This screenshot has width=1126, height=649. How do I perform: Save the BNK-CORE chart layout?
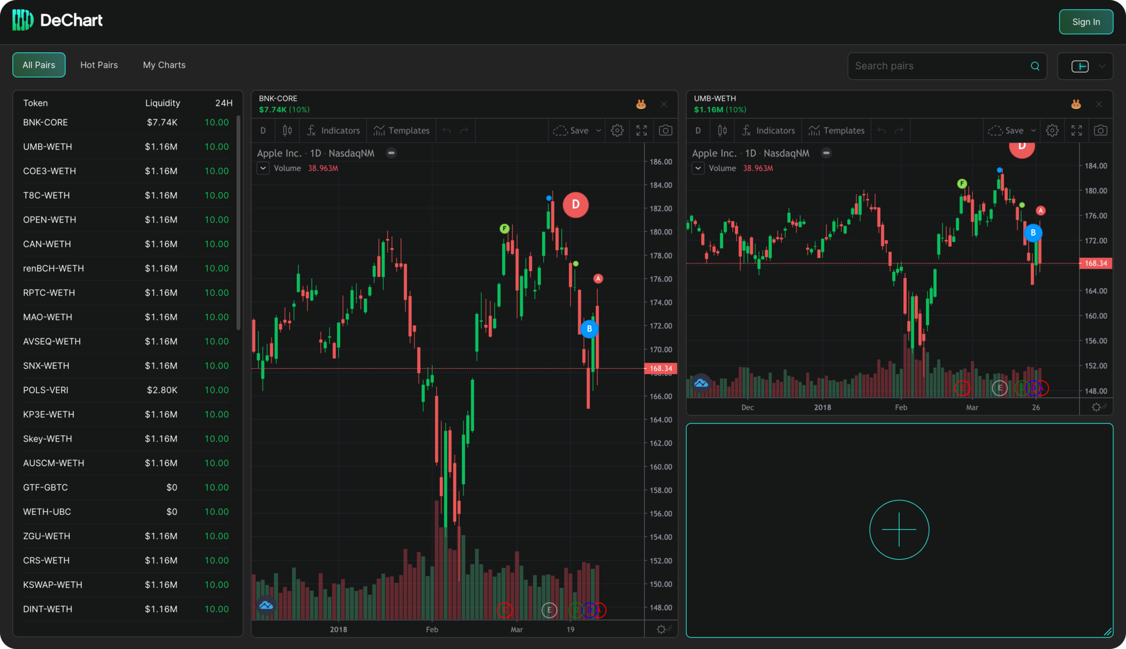[x=571, y=131]
